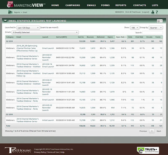Open the Forms menu

[x=105, y=5]
